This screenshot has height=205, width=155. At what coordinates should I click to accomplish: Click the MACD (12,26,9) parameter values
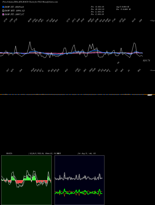click(x=43, y=153)
